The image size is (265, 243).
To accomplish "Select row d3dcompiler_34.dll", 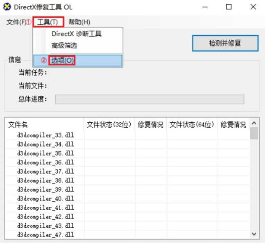I will click(x=127, y=144).
